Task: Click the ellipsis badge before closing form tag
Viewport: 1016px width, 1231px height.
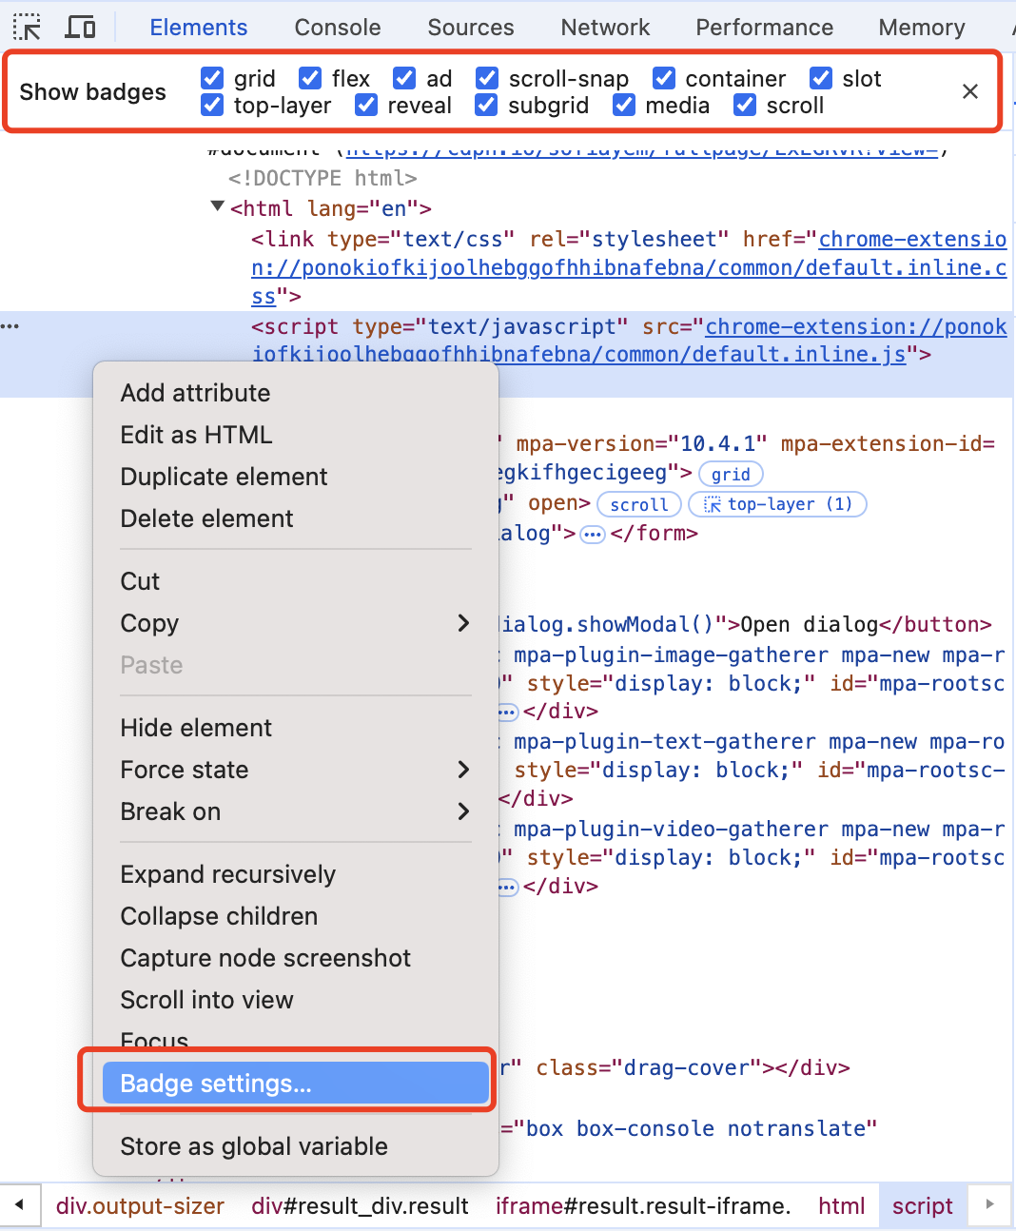Action: (593, 535)
